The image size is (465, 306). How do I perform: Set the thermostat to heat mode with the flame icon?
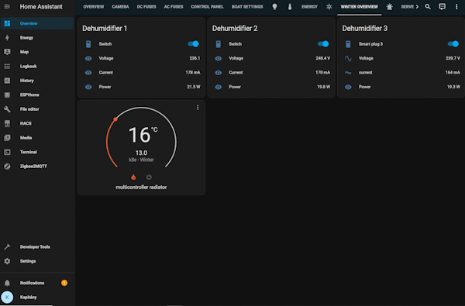point(133,177)
